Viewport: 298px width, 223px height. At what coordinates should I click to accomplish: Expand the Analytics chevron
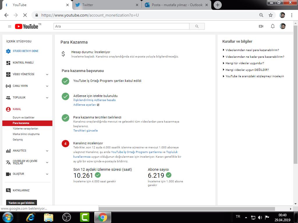[x=47, y=151]
